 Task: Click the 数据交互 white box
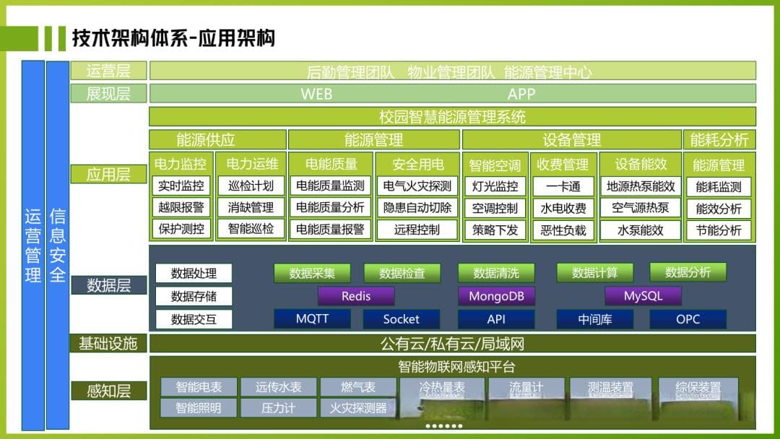click(x=194, y=319)
